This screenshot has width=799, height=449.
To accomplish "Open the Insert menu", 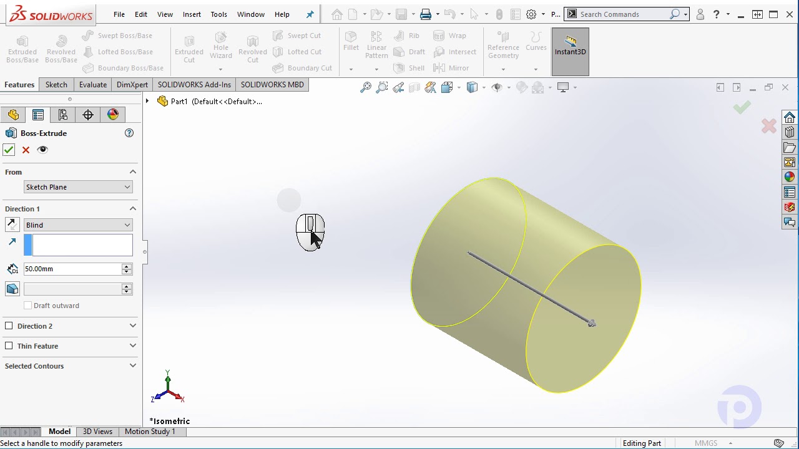I will pos(192,14).
